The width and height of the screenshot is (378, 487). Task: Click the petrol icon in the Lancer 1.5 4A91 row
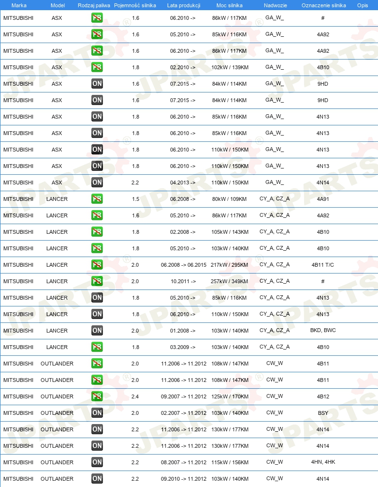(x=97, y=199)
